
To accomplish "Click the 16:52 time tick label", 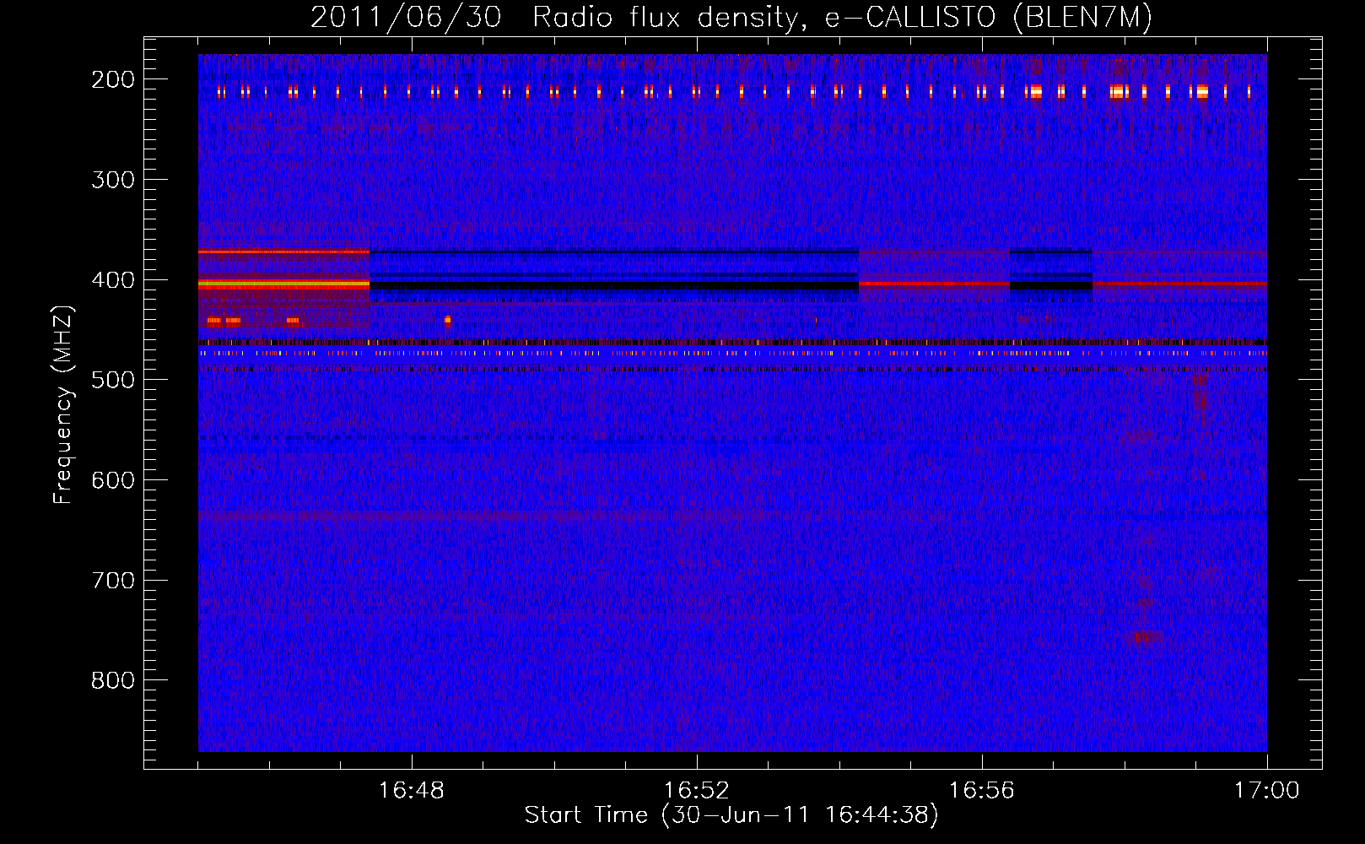I will pos(696,791).
